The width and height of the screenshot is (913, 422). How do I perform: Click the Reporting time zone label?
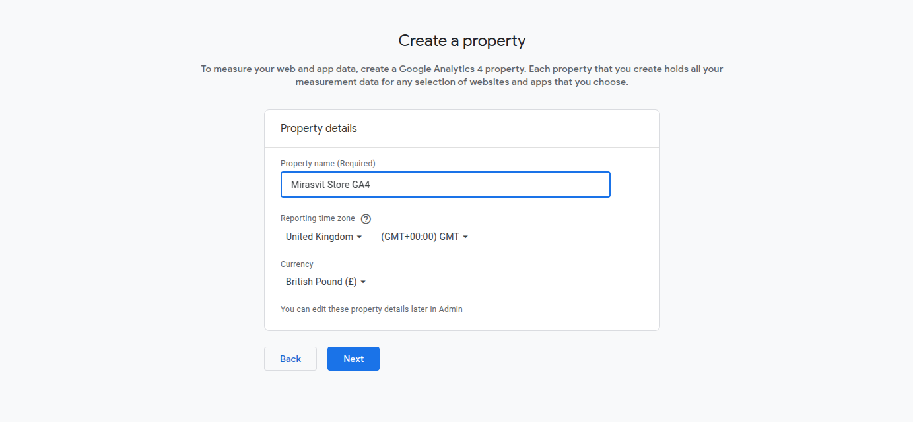[x=317, y=218]
